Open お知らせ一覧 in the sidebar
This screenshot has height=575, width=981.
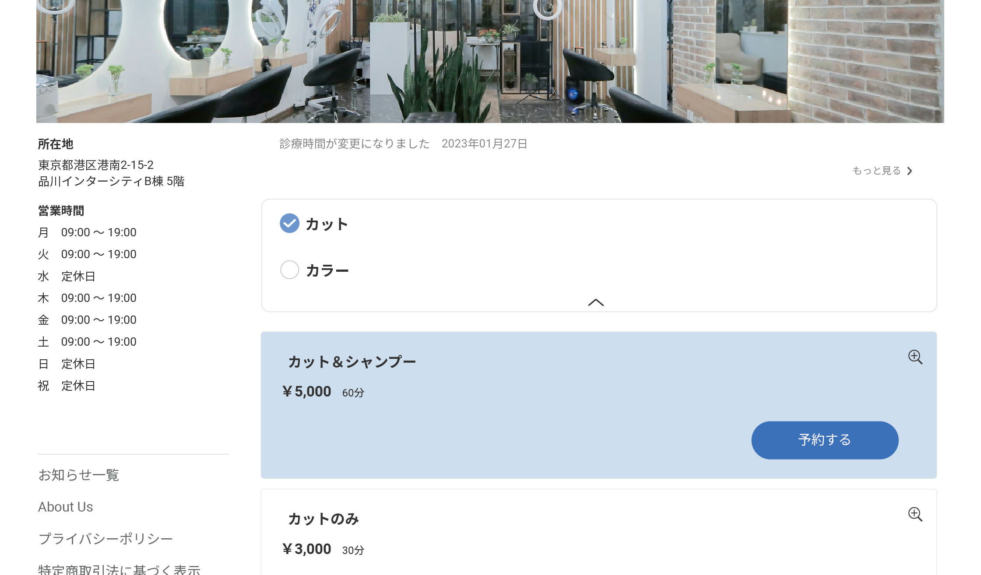79,475
